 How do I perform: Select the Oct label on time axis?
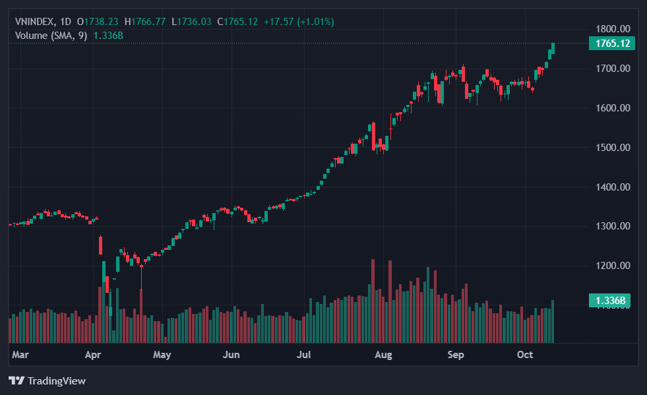tap(525, 355)
